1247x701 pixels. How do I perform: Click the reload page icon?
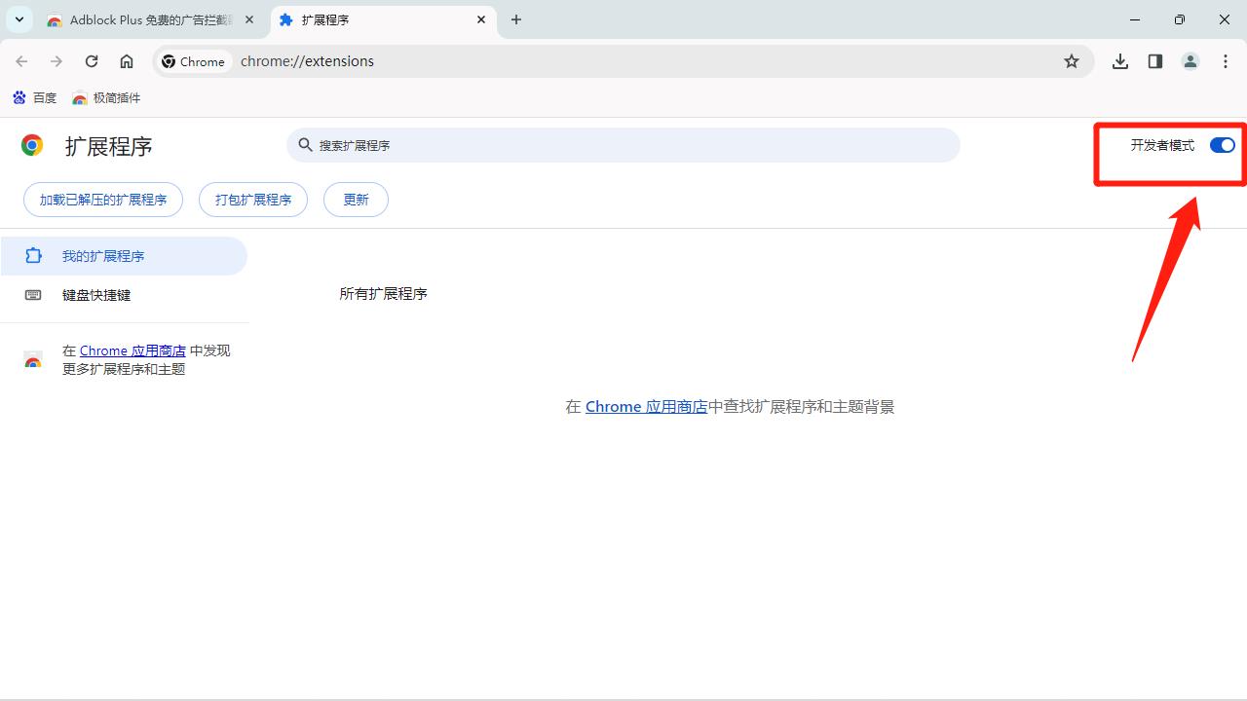(x=92, y=60)
